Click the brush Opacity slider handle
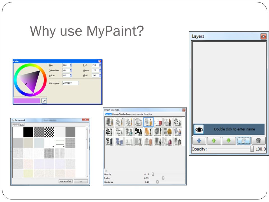The width and height of the screenshot is (269, 202). point(153,174)
